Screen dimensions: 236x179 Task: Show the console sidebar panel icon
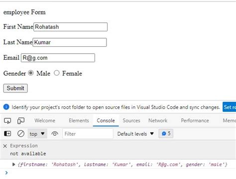pos(7,133)
